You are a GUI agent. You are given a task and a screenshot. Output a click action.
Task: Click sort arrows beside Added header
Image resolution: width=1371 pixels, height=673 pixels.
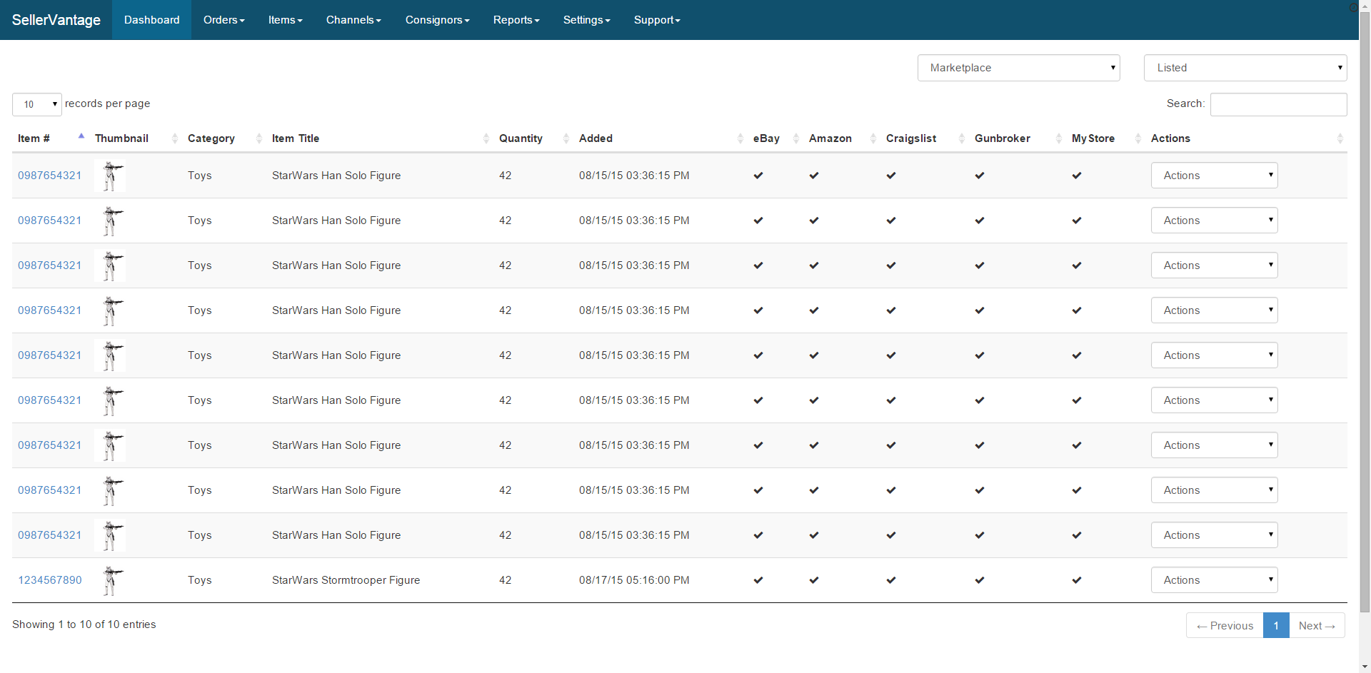(740, 138)
